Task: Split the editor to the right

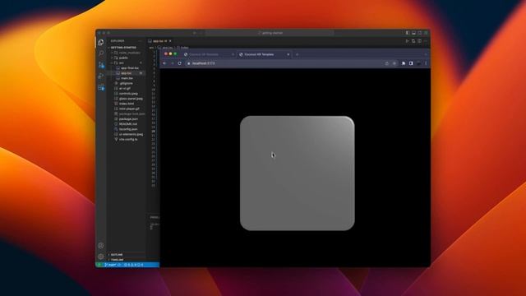Action: point(420,41)
